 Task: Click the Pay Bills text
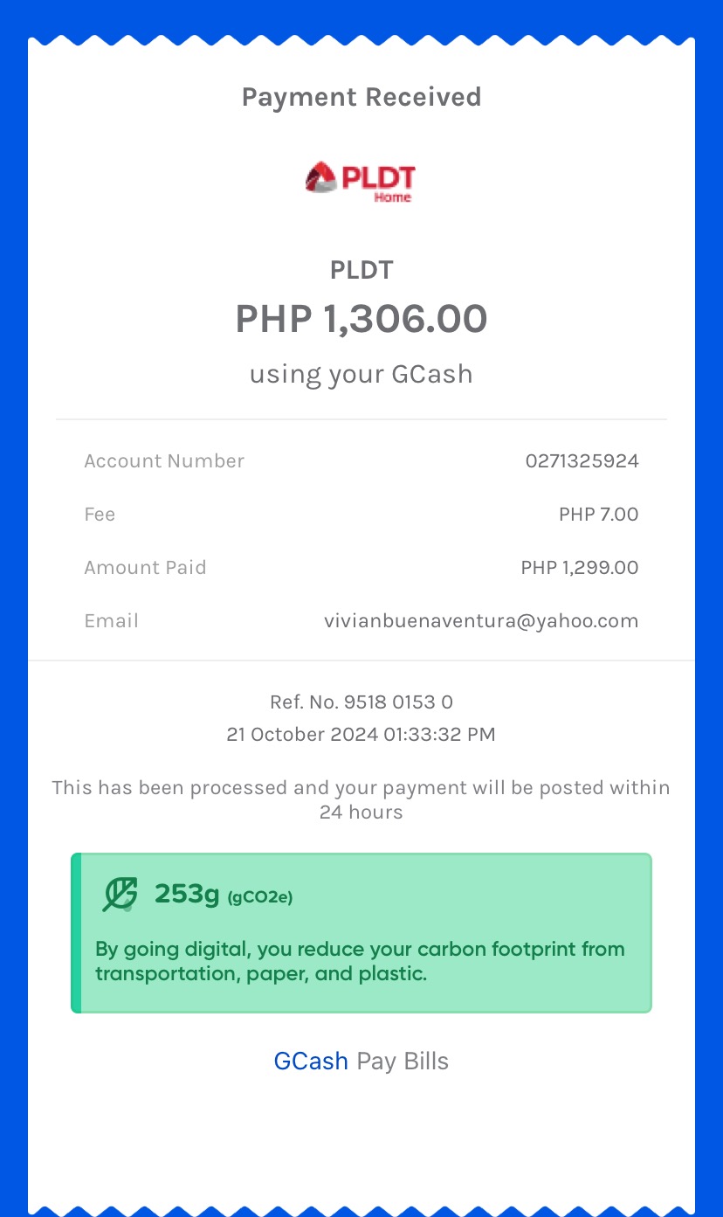(403, 1061)
